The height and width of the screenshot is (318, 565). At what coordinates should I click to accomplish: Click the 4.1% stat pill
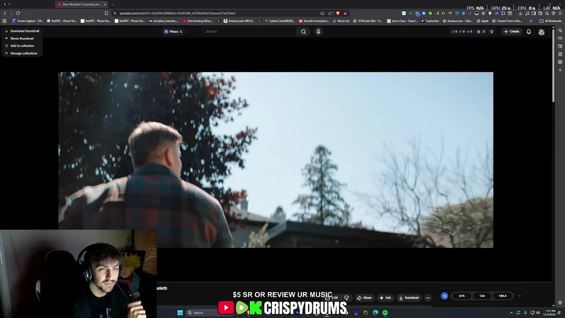point(462,296)
